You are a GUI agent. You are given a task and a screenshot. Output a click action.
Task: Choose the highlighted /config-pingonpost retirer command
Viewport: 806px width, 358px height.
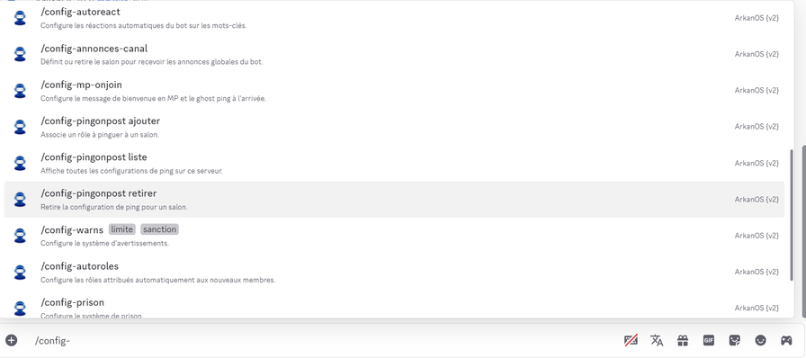394,200
